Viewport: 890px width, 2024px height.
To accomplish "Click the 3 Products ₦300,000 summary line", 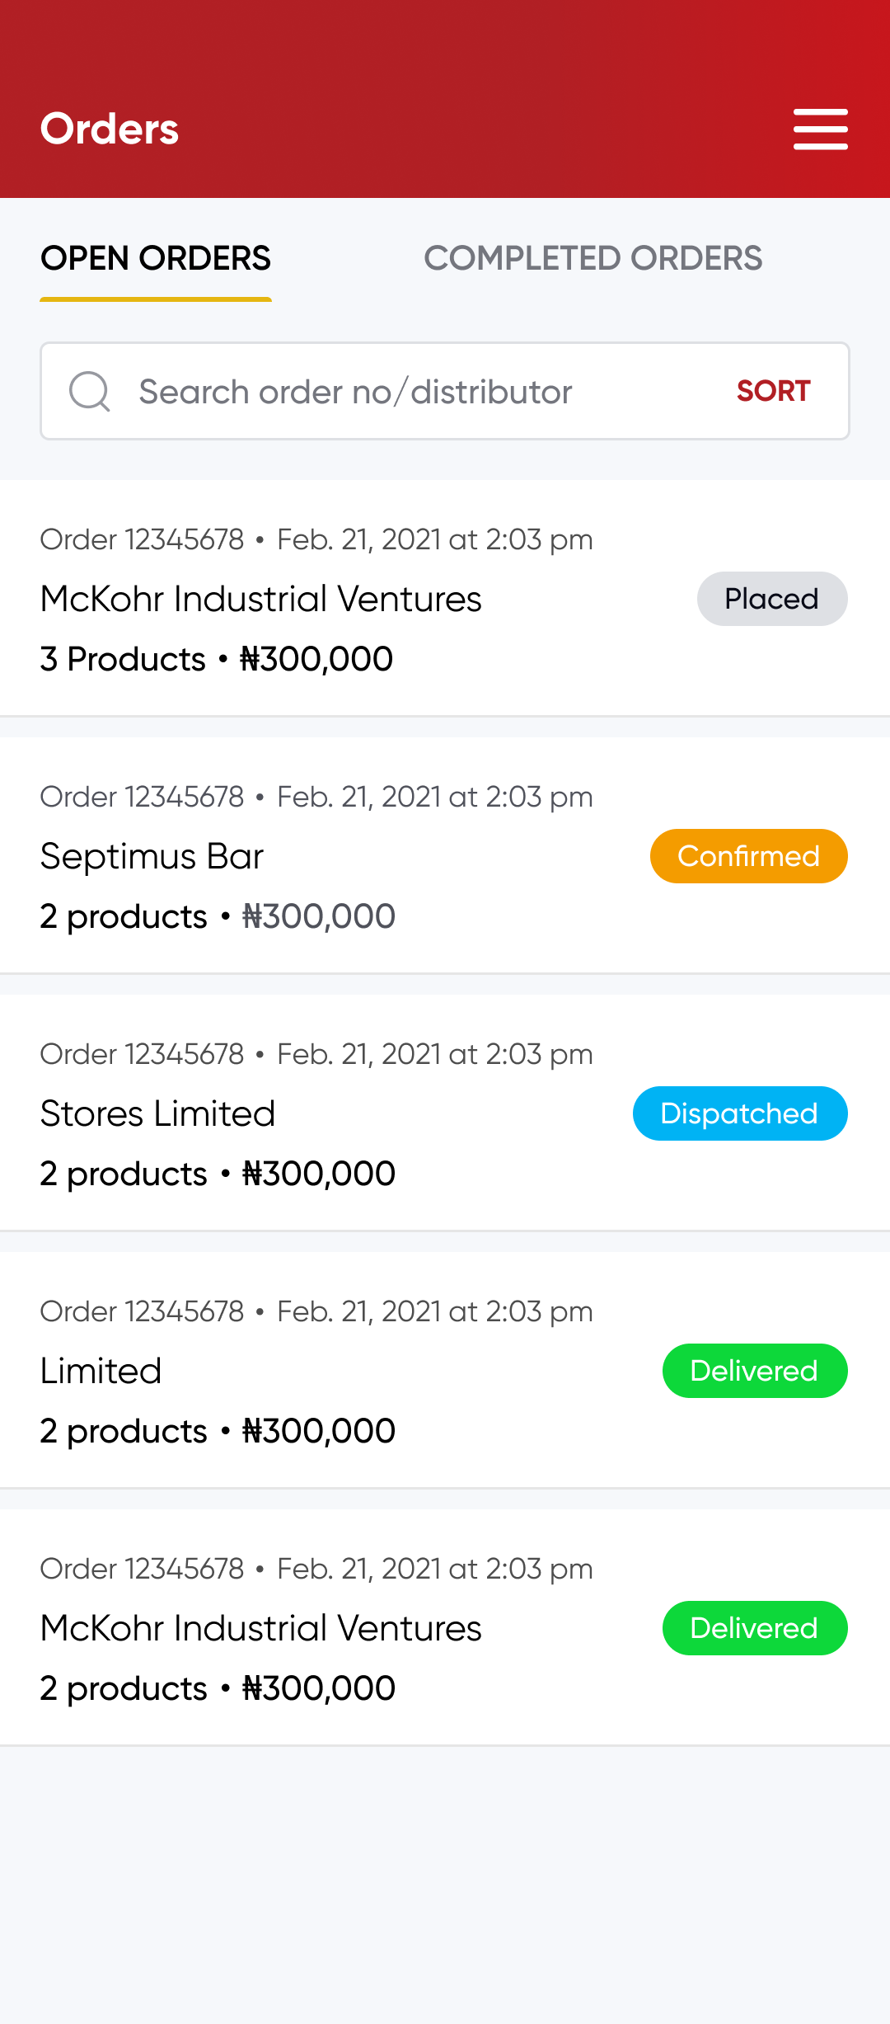I will [217, 659].
